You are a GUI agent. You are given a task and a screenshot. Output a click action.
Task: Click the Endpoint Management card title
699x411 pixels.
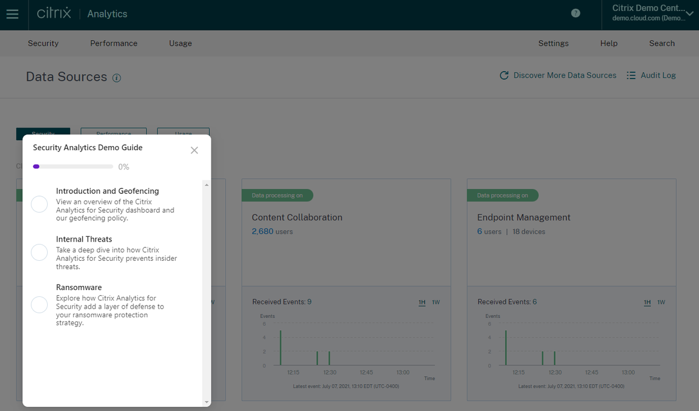(524, 217)
